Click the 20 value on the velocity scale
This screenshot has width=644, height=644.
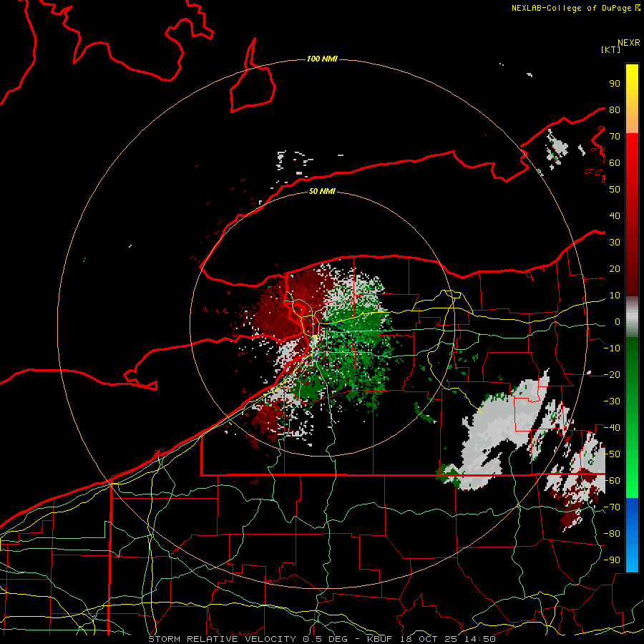point(615,269)
